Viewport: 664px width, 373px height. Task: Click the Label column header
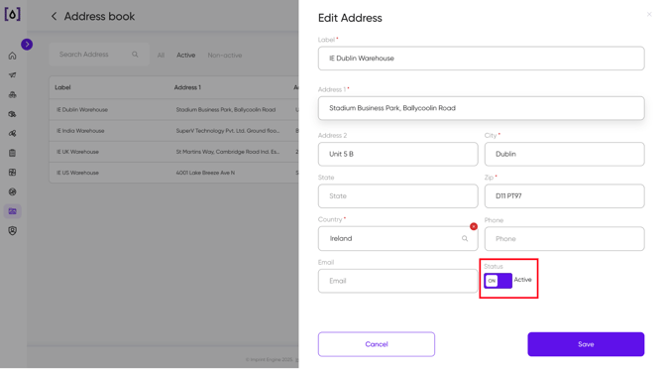tap(62, 87)
